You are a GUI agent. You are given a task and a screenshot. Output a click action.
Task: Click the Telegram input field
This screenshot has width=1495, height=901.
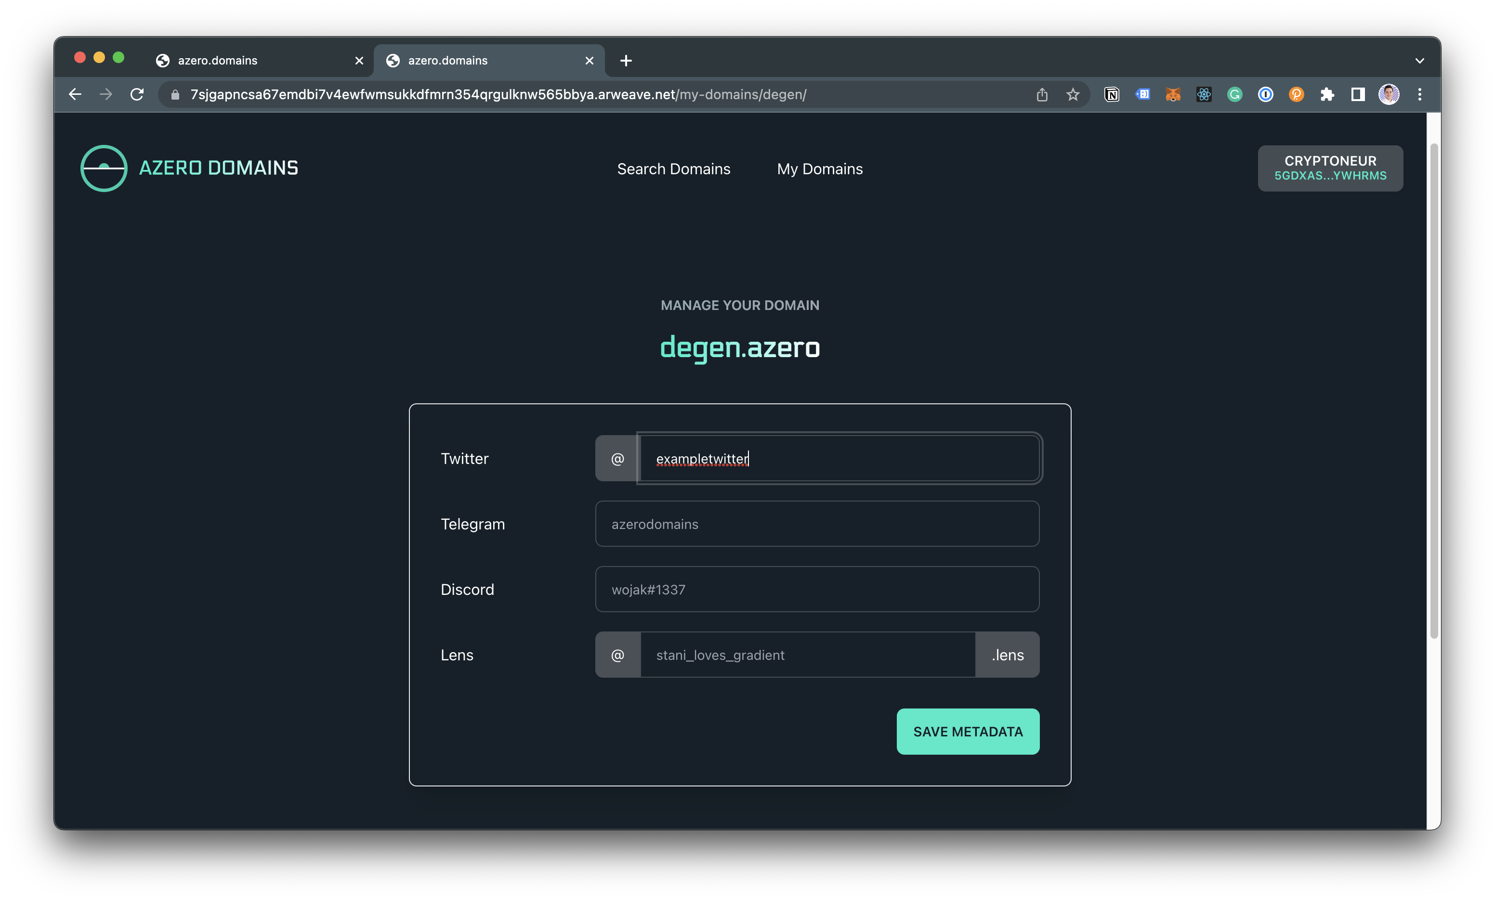817,524
